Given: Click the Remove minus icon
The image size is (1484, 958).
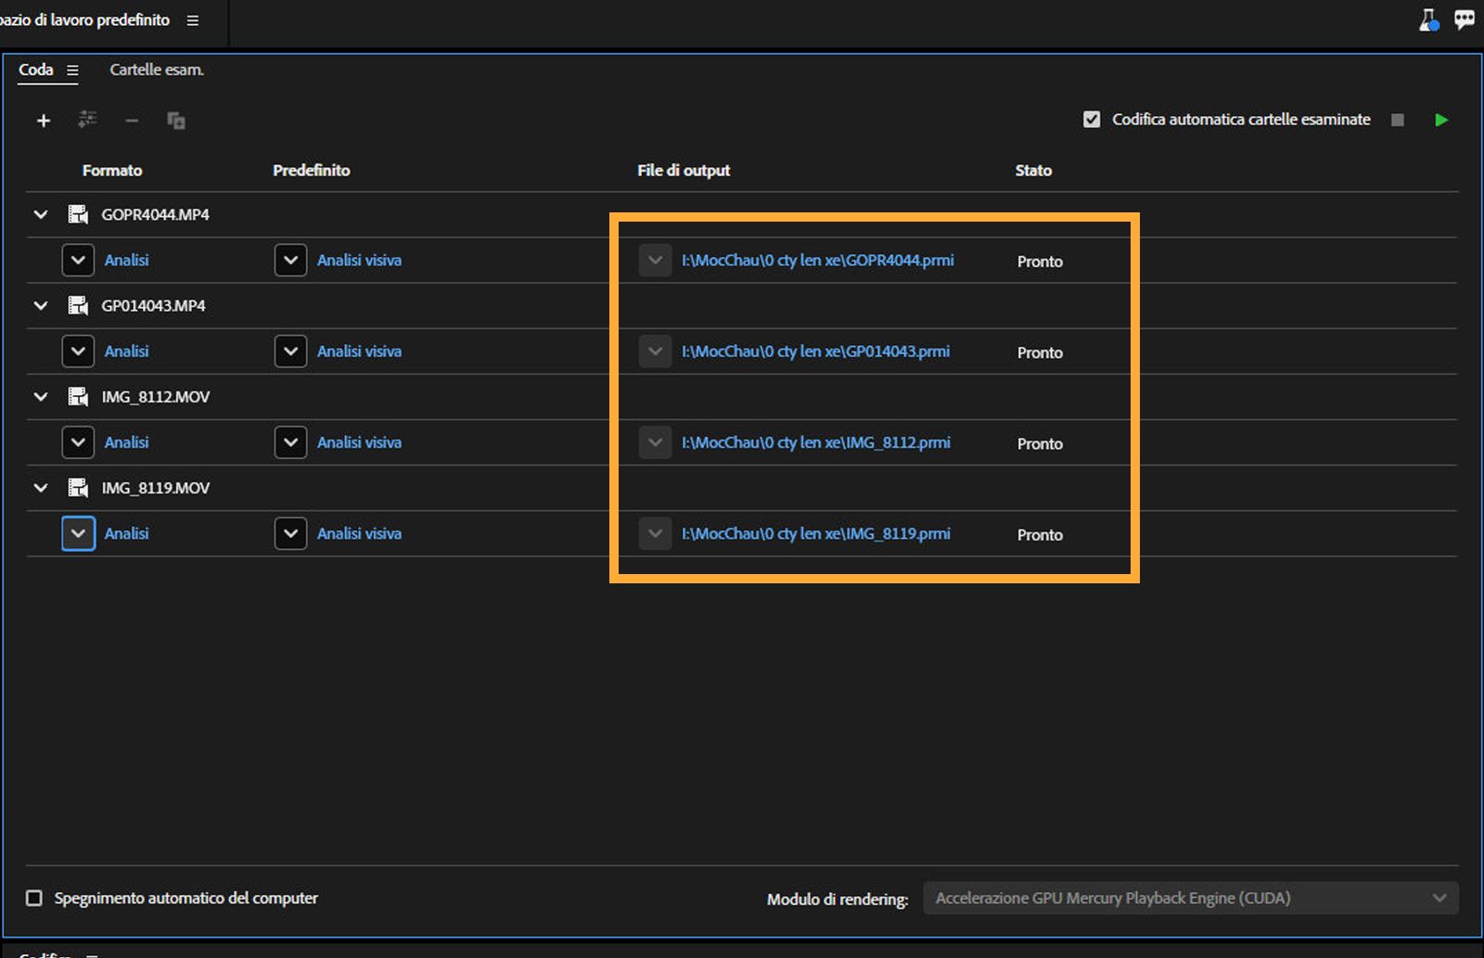Looking at the screenshot, I should 132,121.
